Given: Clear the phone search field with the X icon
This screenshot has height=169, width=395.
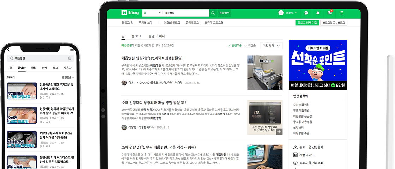Looking at the screenshot, I should pyautogui.click(x=70, y=58).
